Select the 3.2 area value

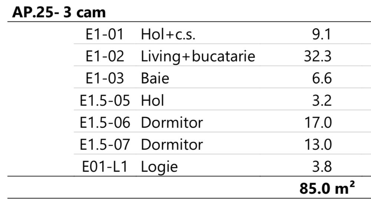322,100
